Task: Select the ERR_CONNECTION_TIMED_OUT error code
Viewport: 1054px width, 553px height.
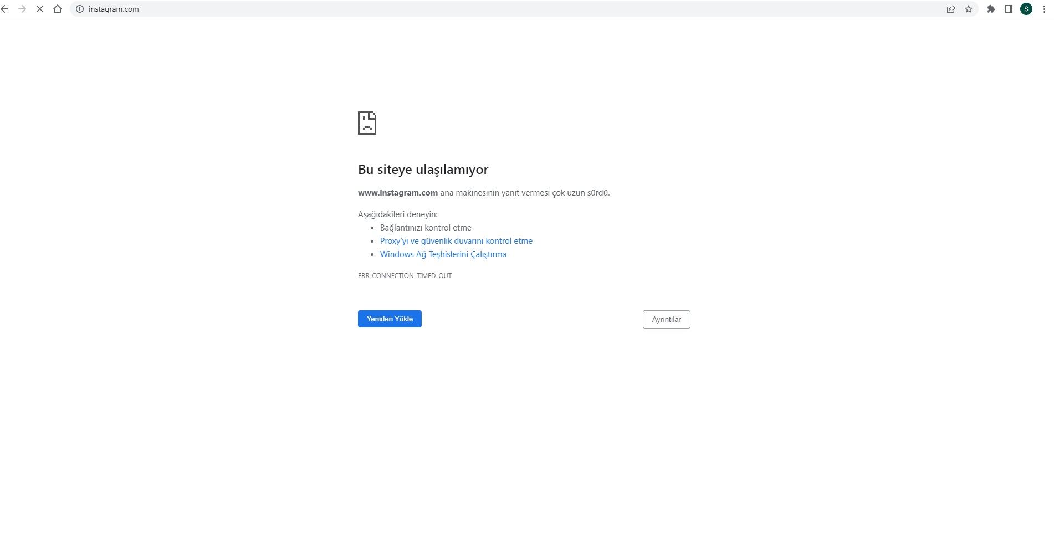Action: point(405,276)
